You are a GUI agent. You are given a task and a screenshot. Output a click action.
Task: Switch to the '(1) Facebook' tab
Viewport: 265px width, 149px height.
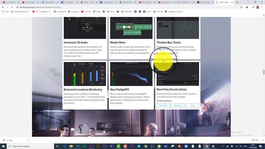69,2
